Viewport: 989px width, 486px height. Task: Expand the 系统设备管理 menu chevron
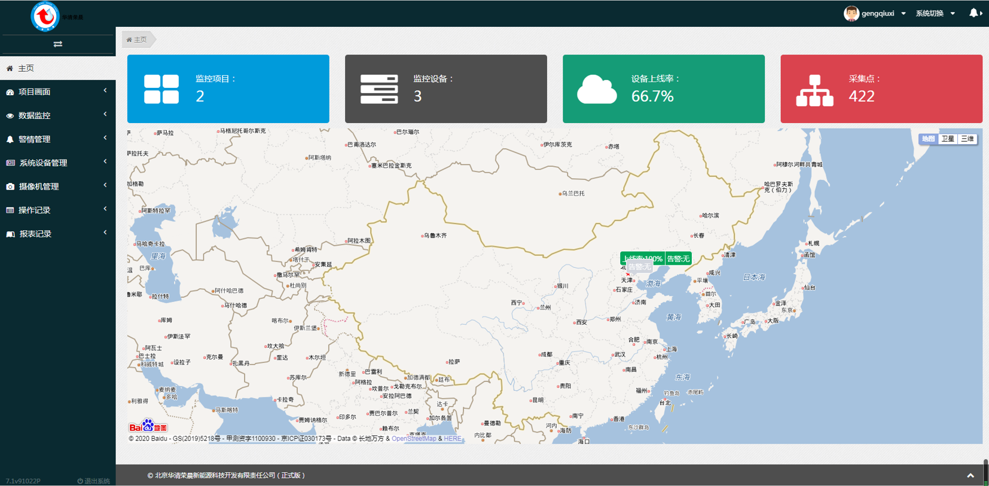[105, 161]
